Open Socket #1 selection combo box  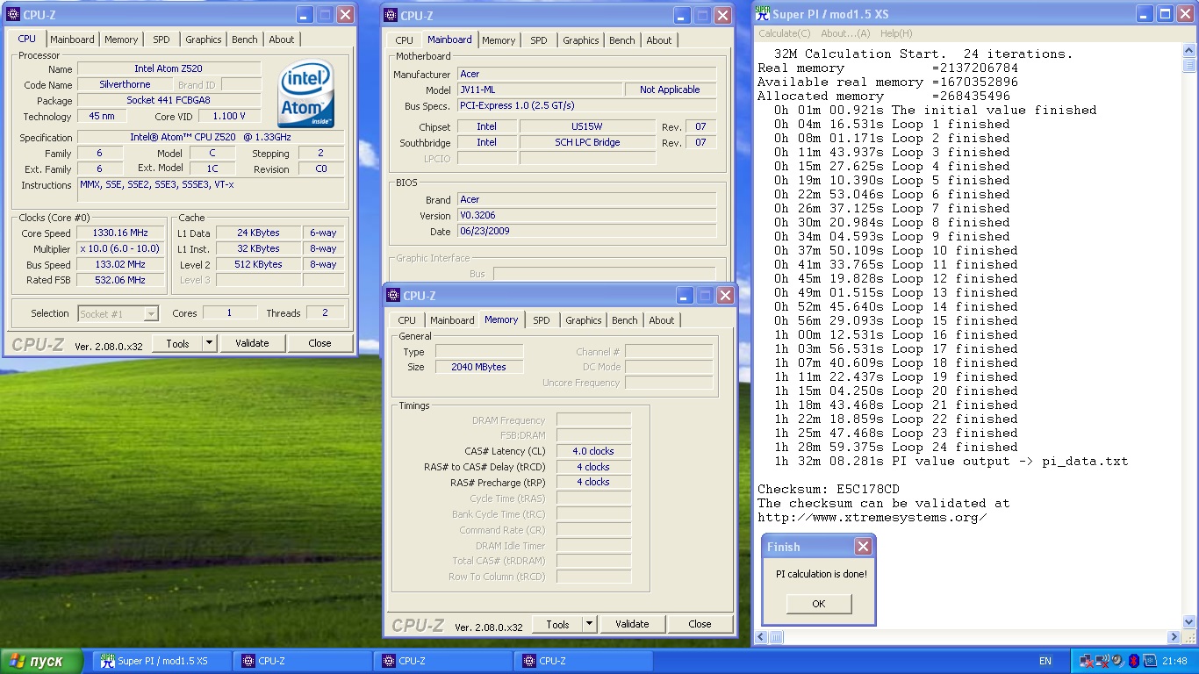tap(118, 313)
